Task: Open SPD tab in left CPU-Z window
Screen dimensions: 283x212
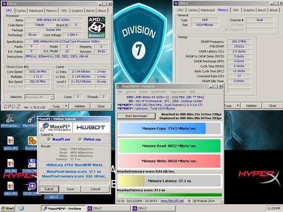Action: 64,11
